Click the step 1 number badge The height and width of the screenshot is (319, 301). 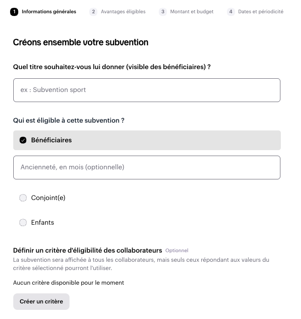point(14,12)
